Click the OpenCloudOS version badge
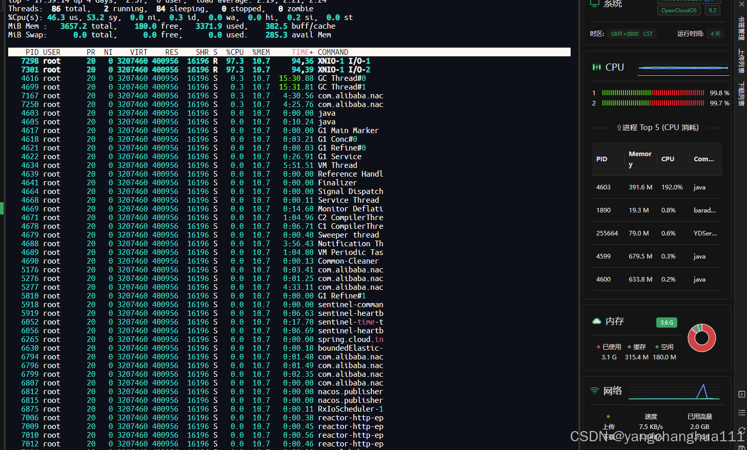 pos(678,10)
